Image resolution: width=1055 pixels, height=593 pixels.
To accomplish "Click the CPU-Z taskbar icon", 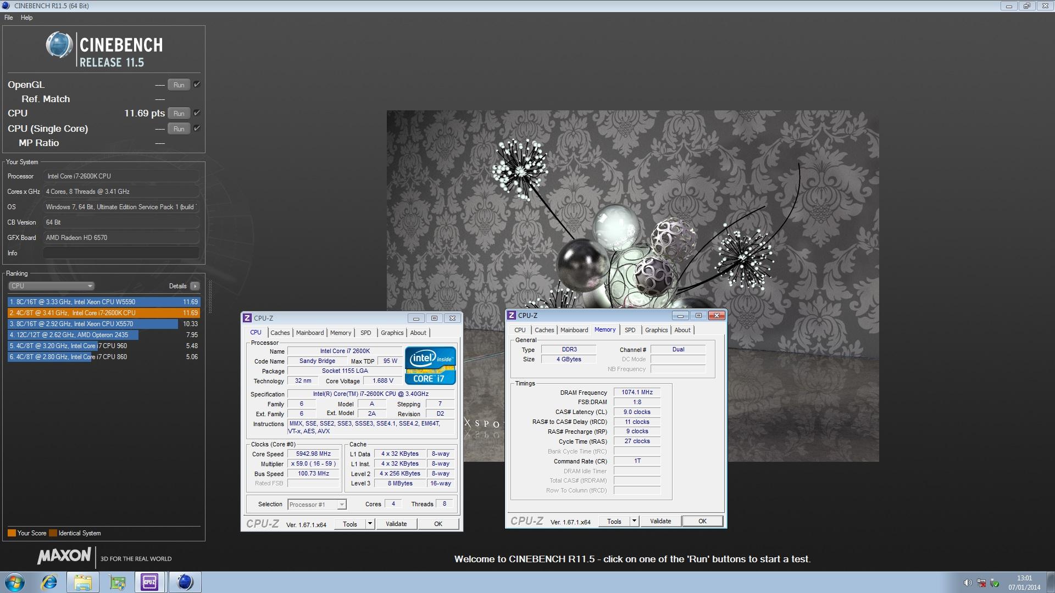I will pos(149,582).
